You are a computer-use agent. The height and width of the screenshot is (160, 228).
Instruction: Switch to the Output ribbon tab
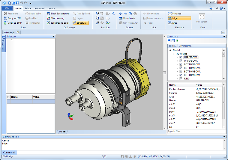(x=51, y=8)
